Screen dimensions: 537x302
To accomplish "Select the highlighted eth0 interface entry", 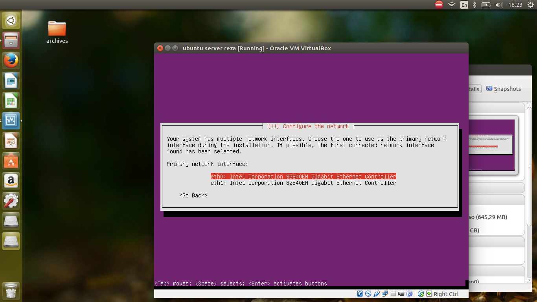I will pyautogui.click(x=303, y=176).
